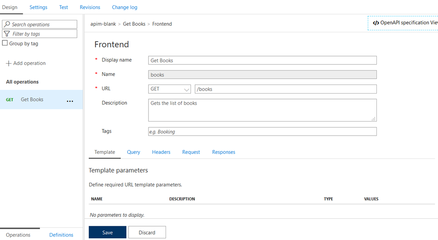This screenshot has height=240, width=438.
Task: Click the Save button
Action: click(x=108, y=232)
